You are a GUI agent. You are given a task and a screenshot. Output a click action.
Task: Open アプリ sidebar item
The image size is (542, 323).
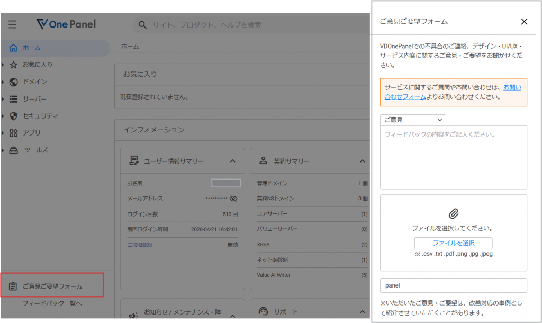(x=31, y=133)
